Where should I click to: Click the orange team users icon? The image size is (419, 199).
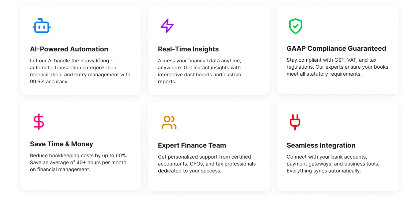169,122
